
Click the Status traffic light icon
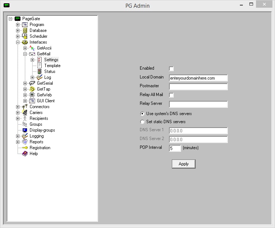tap(39, 71)
